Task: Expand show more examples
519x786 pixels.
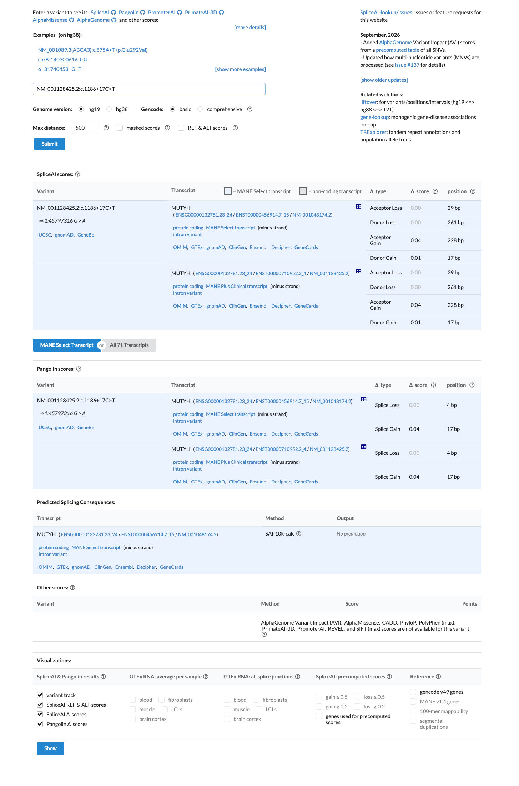Action: (240, 69)
